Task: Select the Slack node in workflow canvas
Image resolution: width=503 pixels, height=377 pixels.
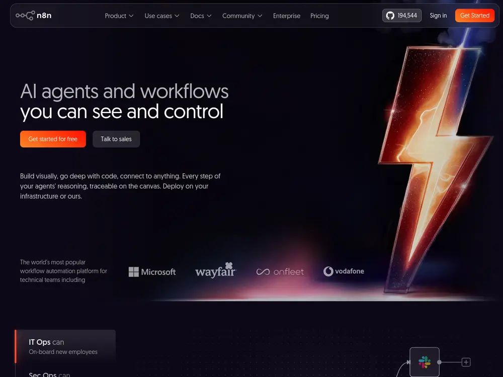Action: [x=425, y=362]
